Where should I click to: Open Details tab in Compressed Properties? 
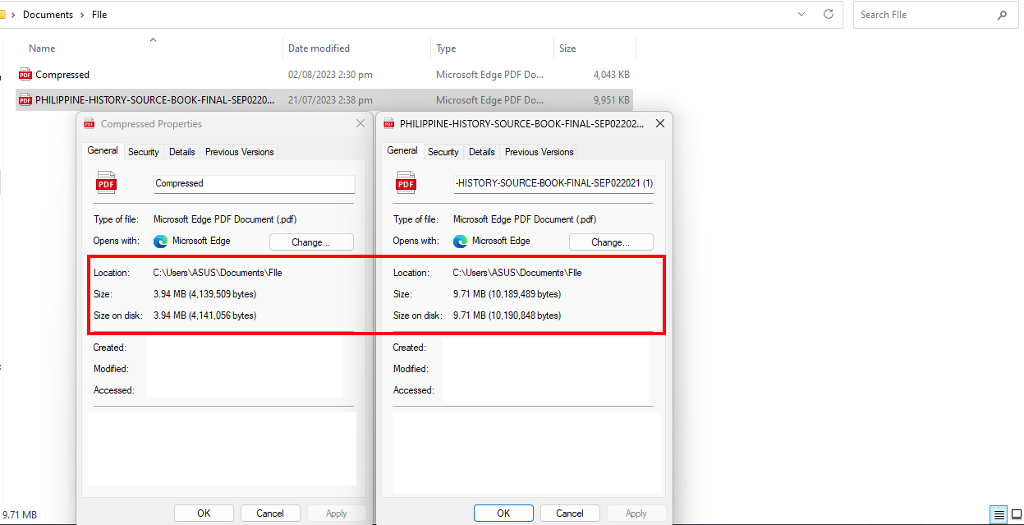tap(181, 152)
